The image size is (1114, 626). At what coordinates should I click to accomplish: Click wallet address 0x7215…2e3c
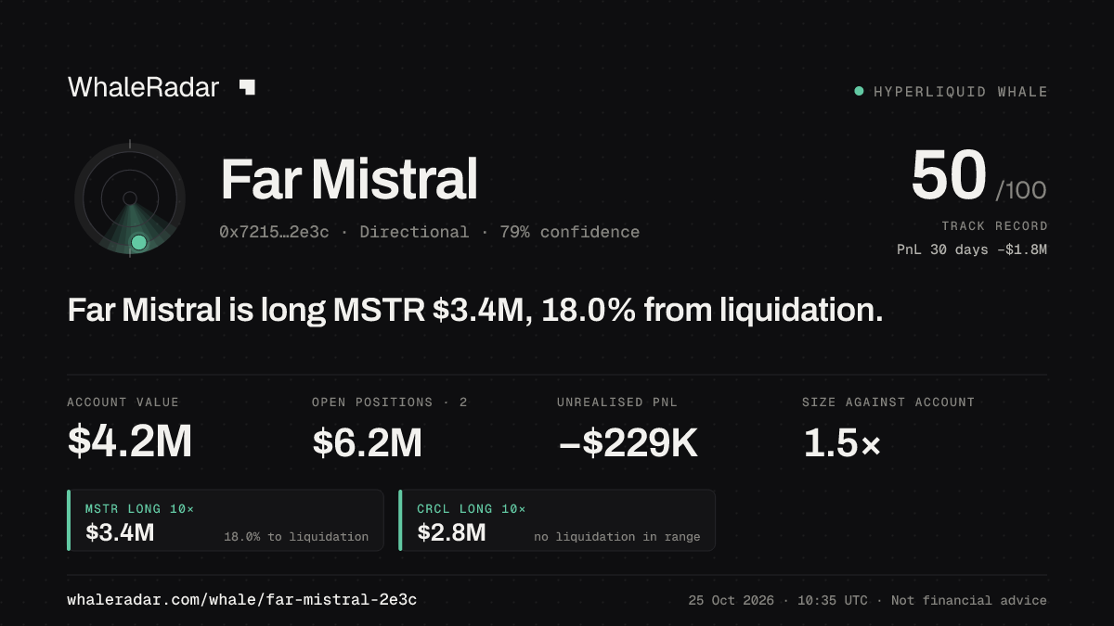(274, 232)
